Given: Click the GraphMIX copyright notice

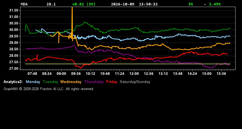Looking at the screenshot, I should pyautogui.click(x=49, y=89).
